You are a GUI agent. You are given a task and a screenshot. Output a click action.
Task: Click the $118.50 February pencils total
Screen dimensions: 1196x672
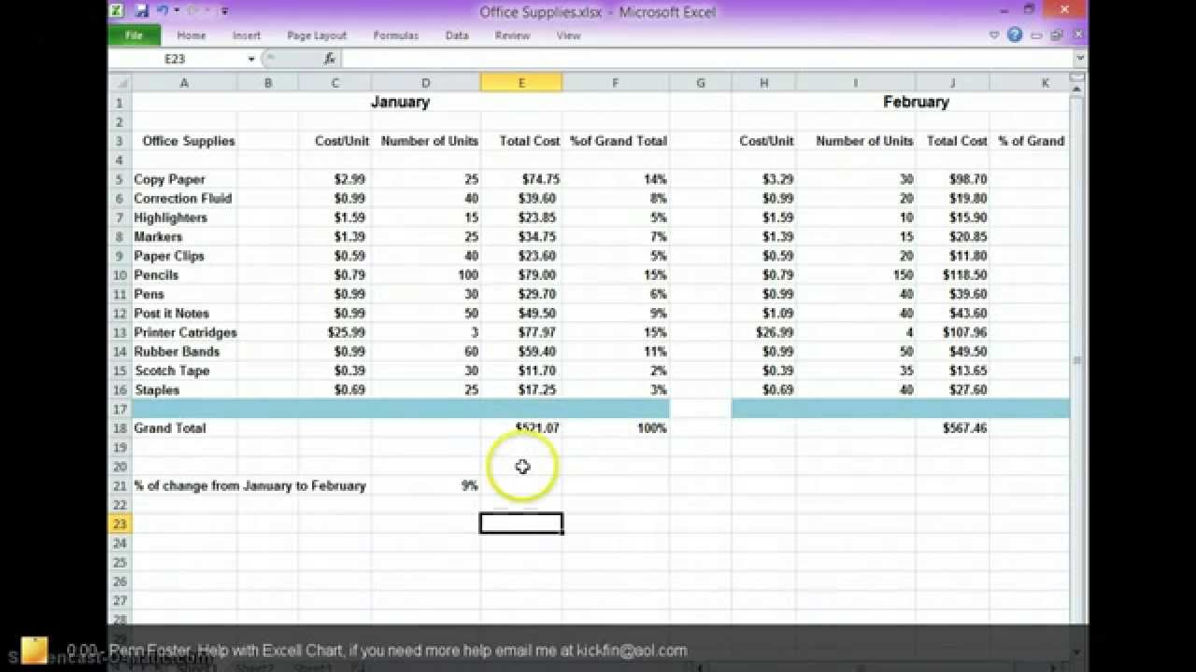953,275
